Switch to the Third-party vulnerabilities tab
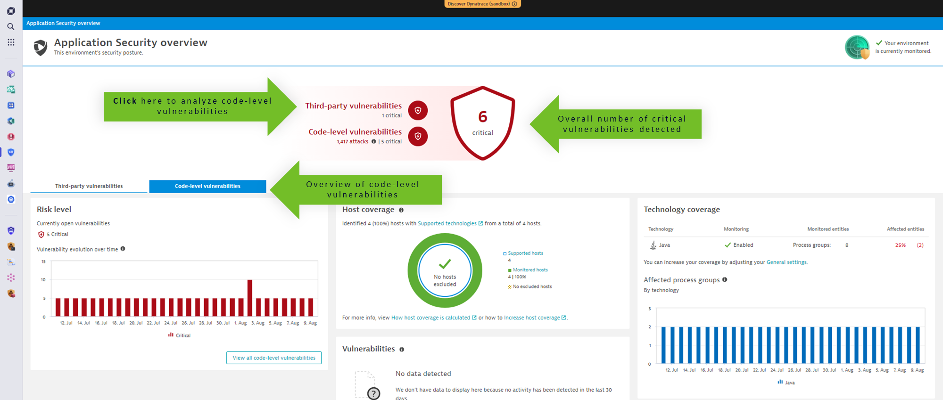Viewport: 943px width, 400px height. tap(89, 186)
